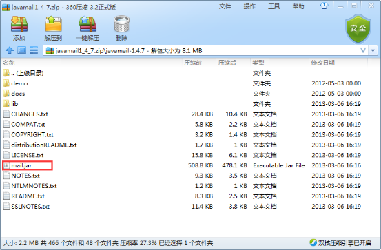
Task: Select CHANGES.txt file name
Action: (30, 114)
